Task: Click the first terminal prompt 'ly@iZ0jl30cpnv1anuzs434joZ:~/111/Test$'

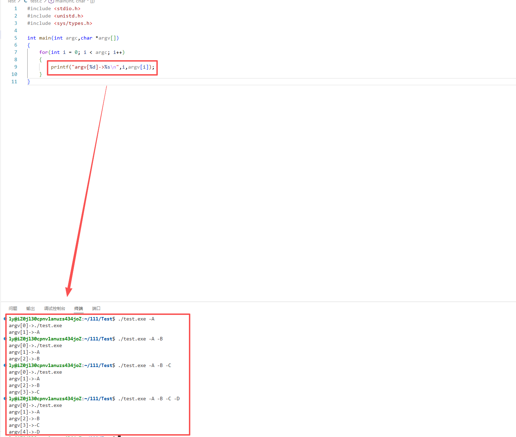Action: 62,319
